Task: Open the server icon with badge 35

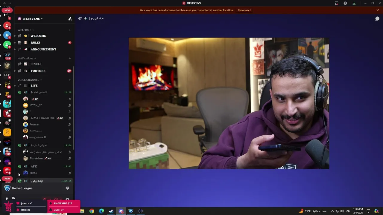Action: coord(7,113)
